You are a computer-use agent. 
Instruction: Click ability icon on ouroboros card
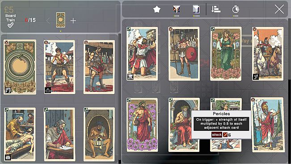[x=8, y=90]
